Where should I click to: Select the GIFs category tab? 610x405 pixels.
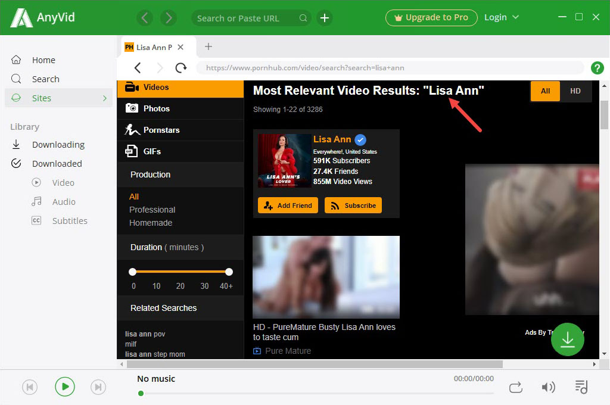click(x=180, y=151)
